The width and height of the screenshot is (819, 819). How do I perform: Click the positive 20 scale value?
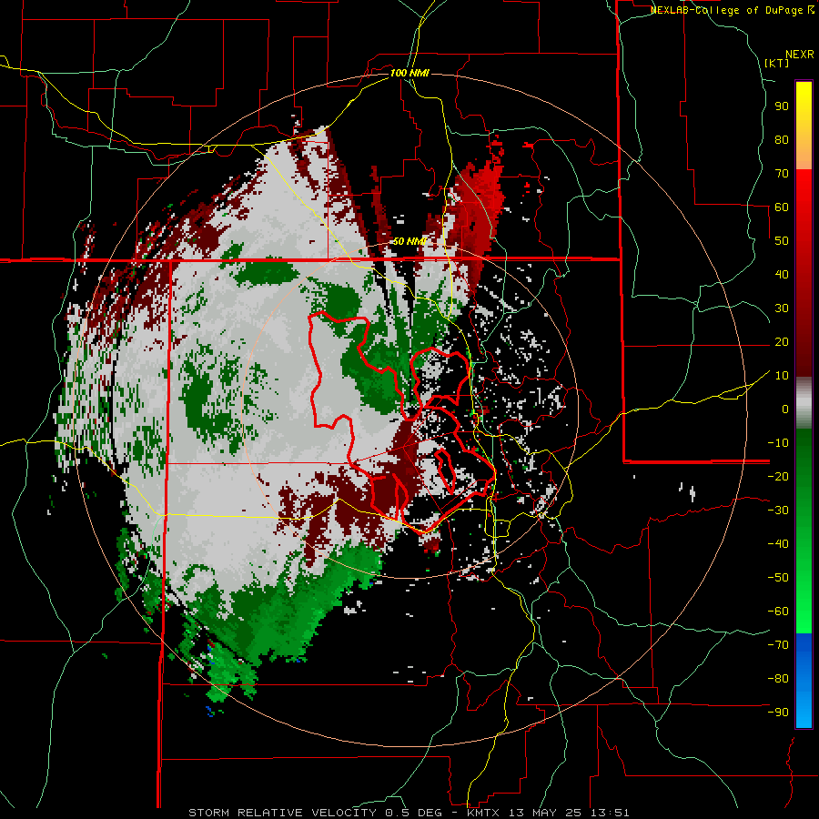(782, 341)
